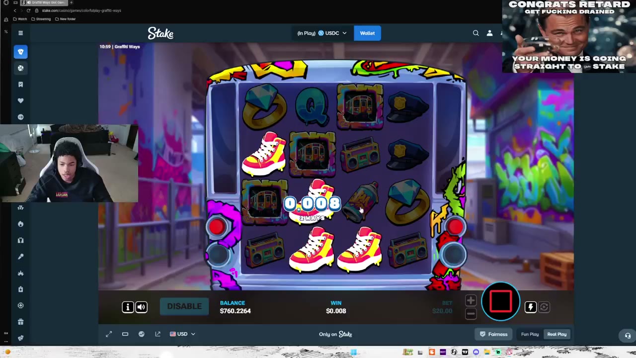This screenshot has height=358, width=636.
Task: Decrease the bet with the minus button
Action: 471,313
